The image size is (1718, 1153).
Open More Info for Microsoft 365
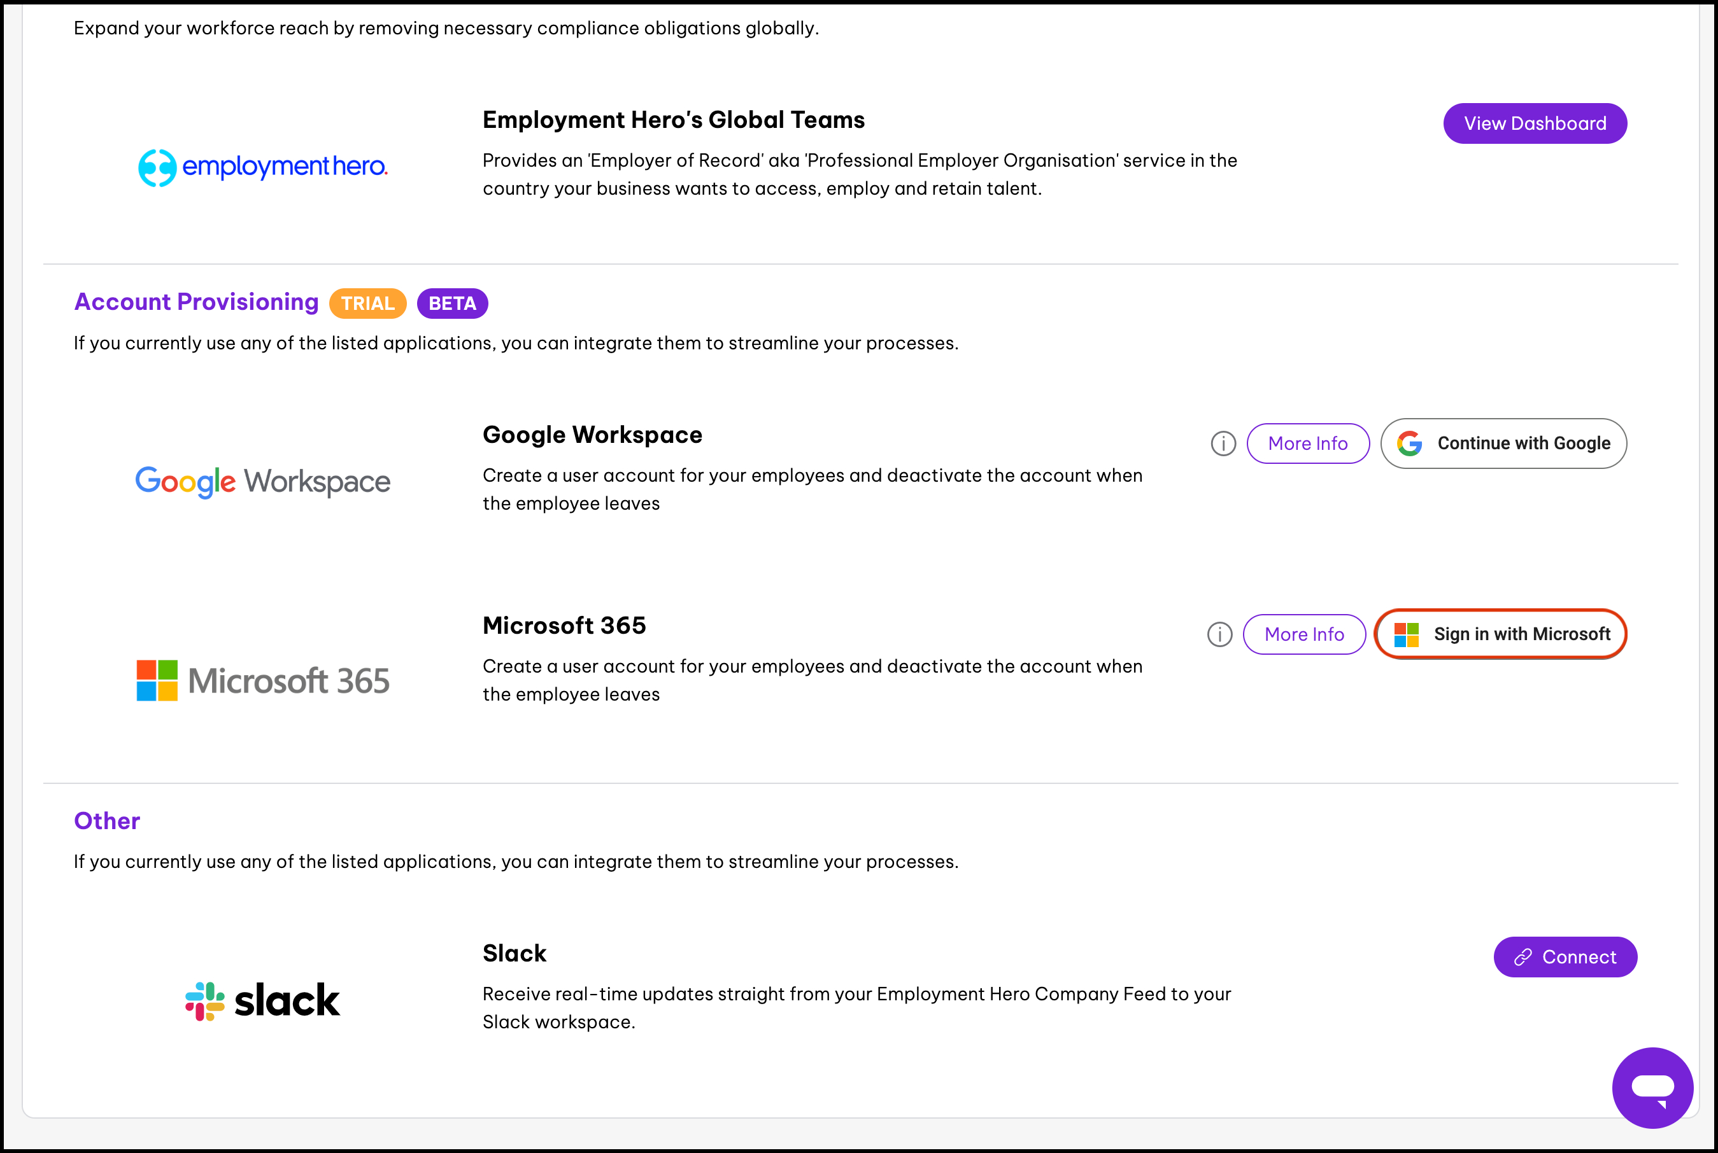(1303, 634)
